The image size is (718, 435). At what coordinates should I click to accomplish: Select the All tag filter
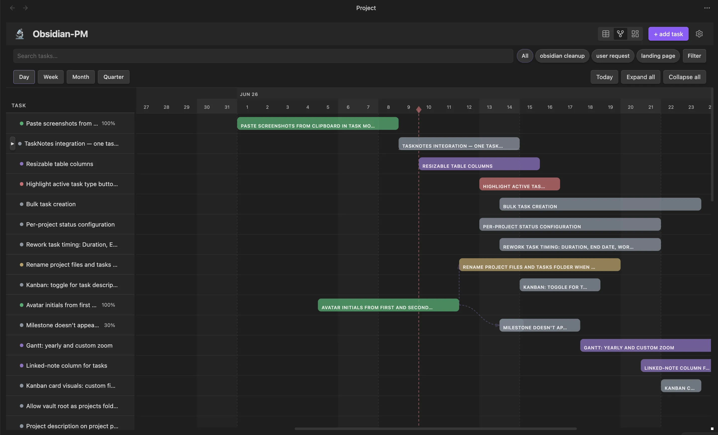525,56
